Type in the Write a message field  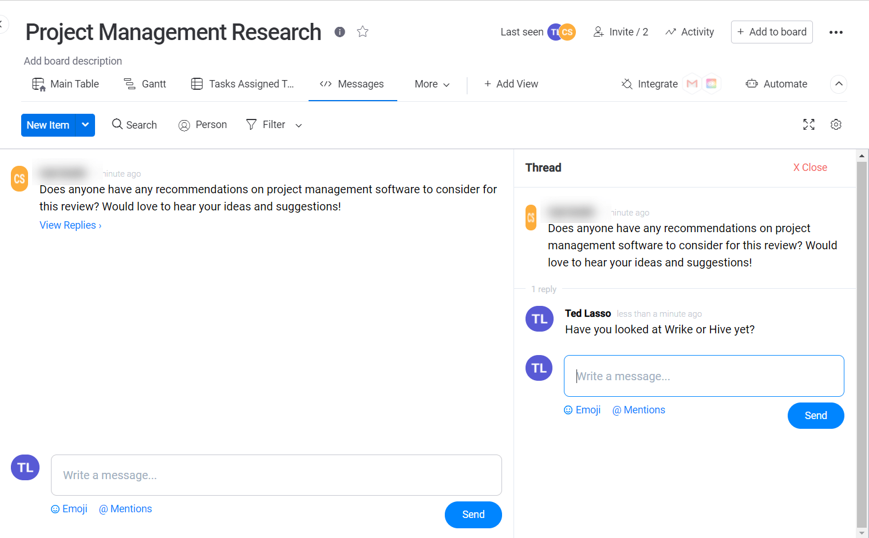pos(276,475)
